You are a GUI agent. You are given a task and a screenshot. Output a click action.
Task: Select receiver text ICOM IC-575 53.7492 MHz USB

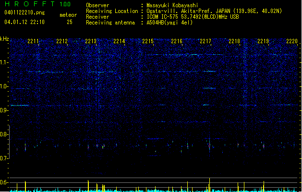tap(193, 17)
